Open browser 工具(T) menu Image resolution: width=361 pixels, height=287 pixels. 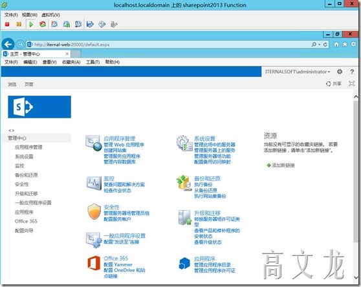(93, 62)
